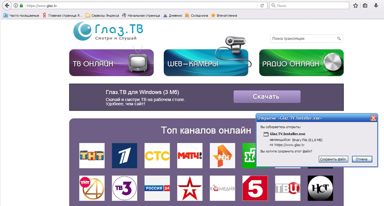
Task: Open the СТС channel logo
Action: (157, 156)
